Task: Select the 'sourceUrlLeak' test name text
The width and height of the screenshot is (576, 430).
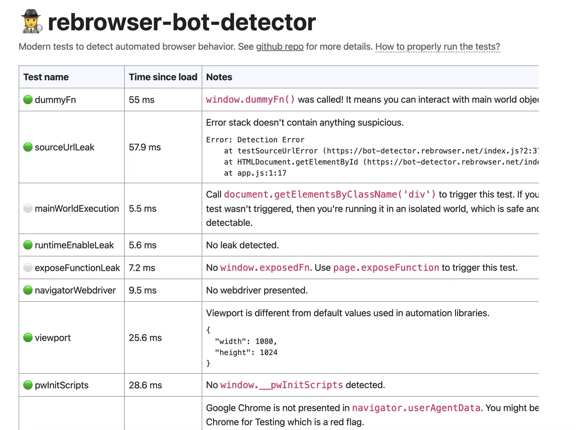Action: pyautogui.click(x=64, y=147)
